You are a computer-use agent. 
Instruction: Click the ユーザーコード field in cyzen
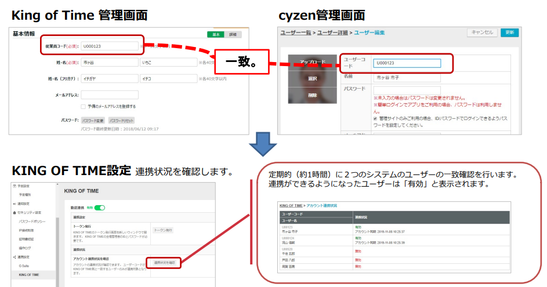point(407,63)
